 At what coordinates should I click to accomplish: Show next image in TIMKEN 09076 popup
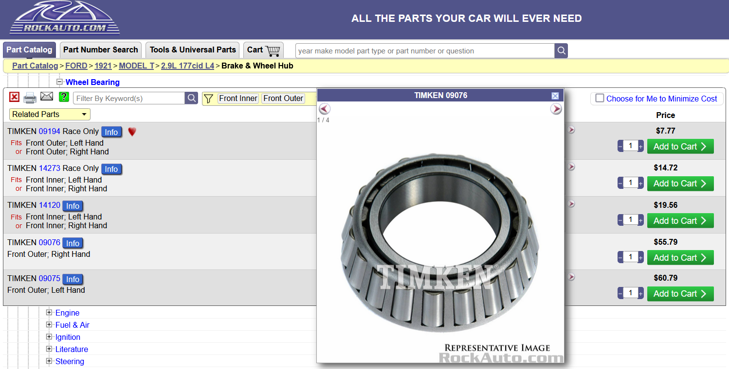point(556,109)
